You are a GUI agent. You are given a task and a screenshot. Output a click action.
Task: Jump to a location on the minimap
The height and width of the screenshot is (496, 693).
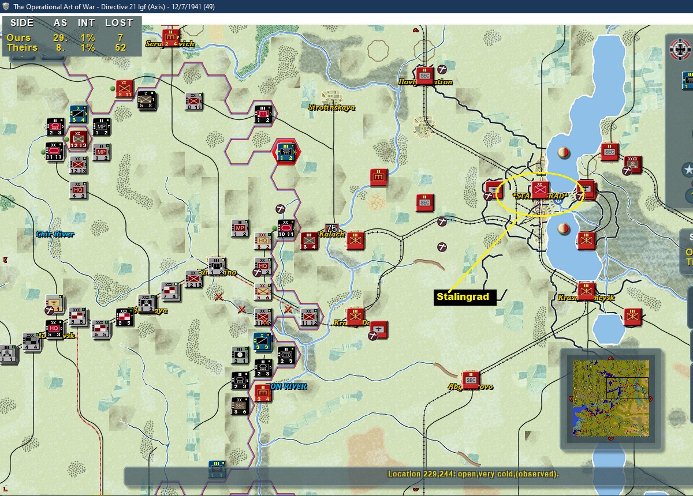(611, 398)
